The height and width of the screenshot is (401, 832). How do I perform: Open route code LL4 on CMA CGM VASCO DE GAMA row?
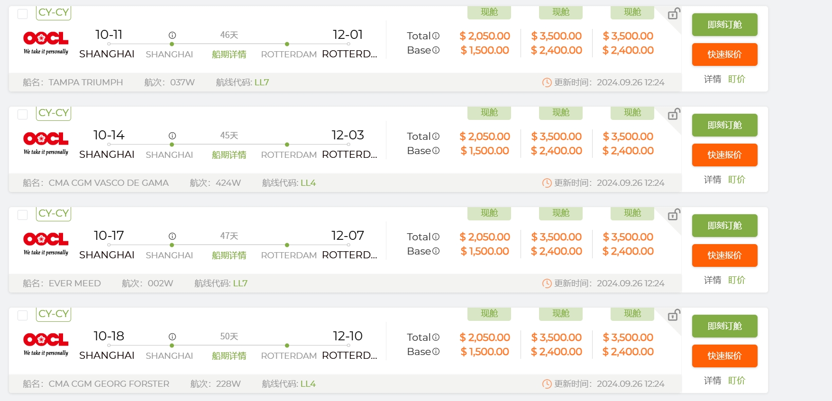coord(308,183)
